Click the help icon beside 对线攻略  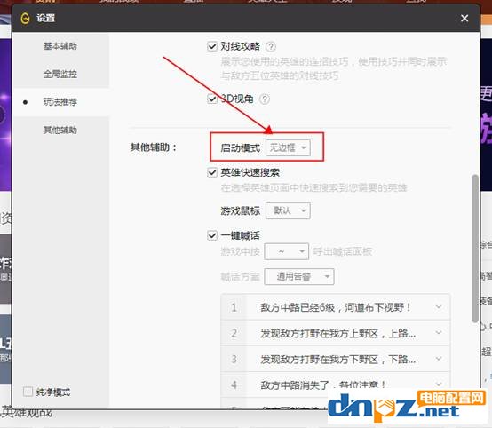point(271,47)
